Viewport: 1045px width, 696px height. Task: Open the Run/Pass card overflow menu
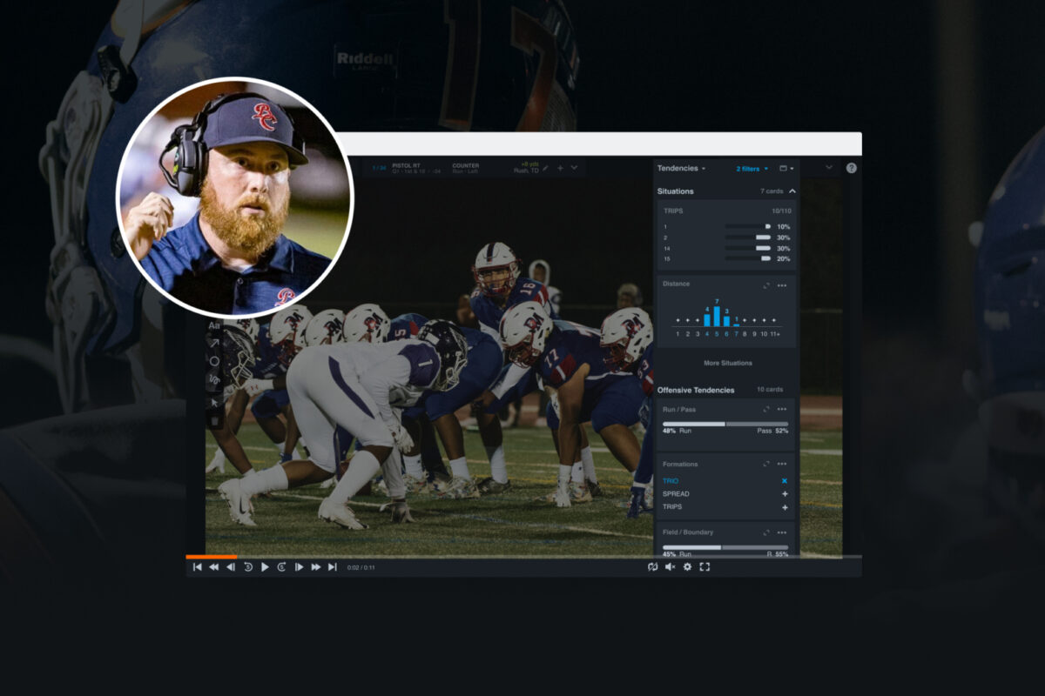(x=782, y=408)
